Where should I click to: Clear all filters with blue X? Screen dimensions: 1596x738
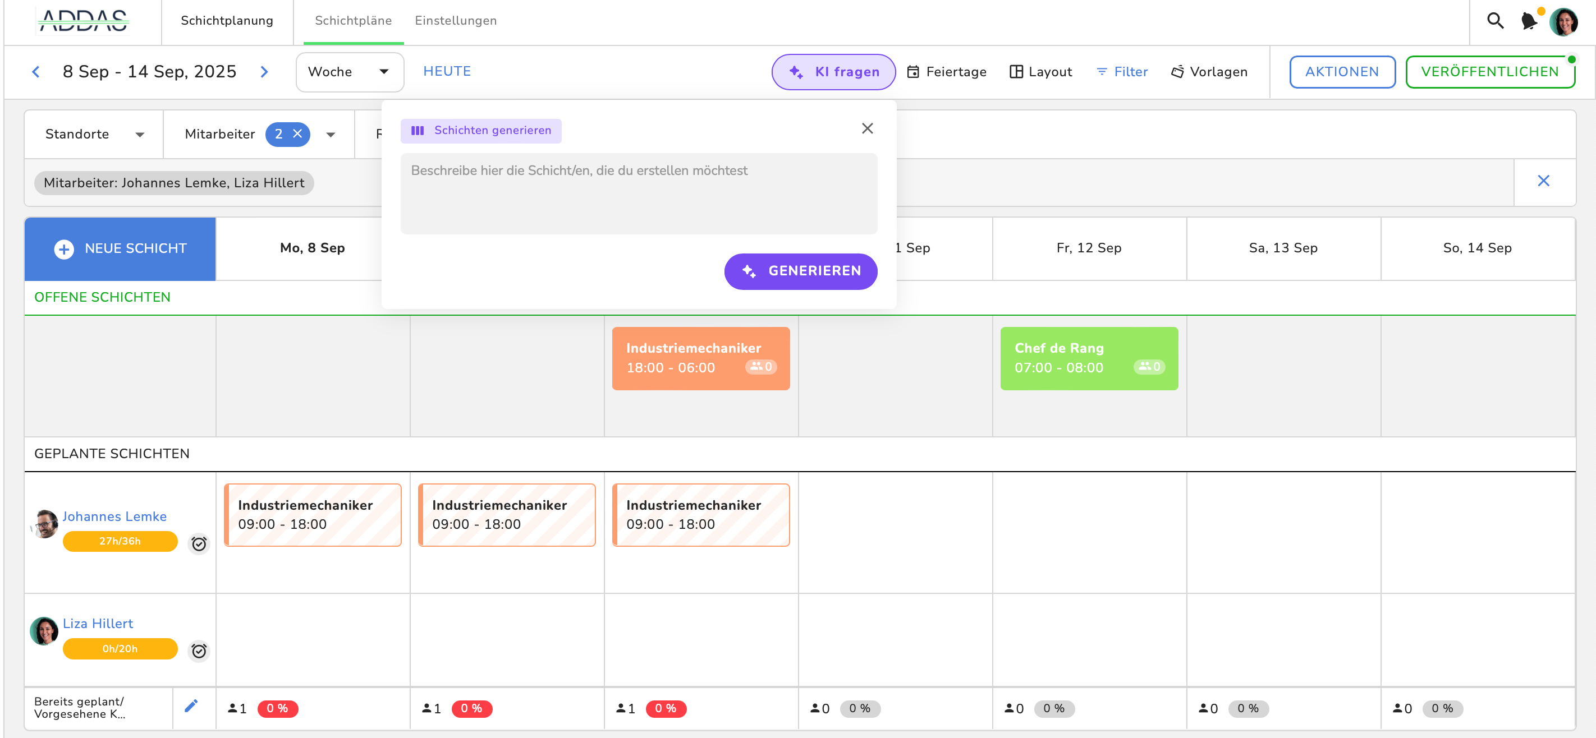[x=1543, y=181]
